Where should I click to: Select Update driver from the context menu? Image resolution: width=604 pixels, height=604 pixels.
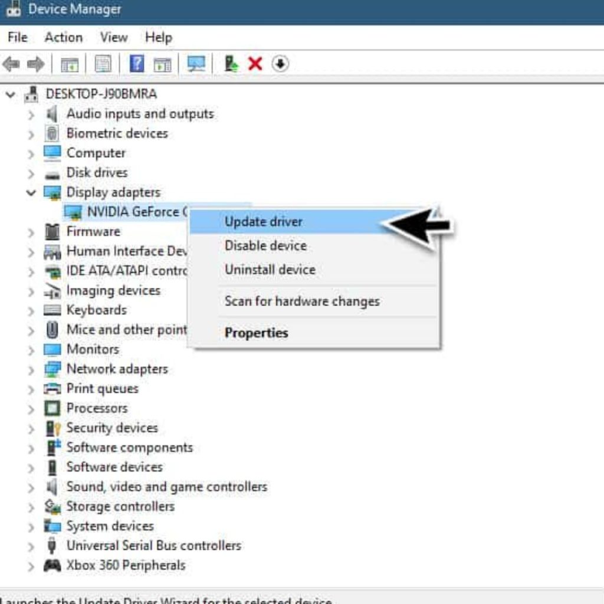pyautogui.click(x=264, y=222)
